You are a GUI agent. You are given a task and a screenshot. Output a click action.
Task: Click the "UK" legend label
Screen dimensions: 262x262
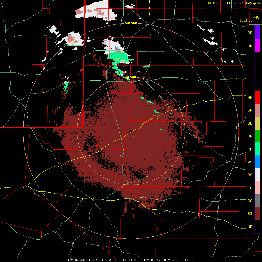[250, 46]
